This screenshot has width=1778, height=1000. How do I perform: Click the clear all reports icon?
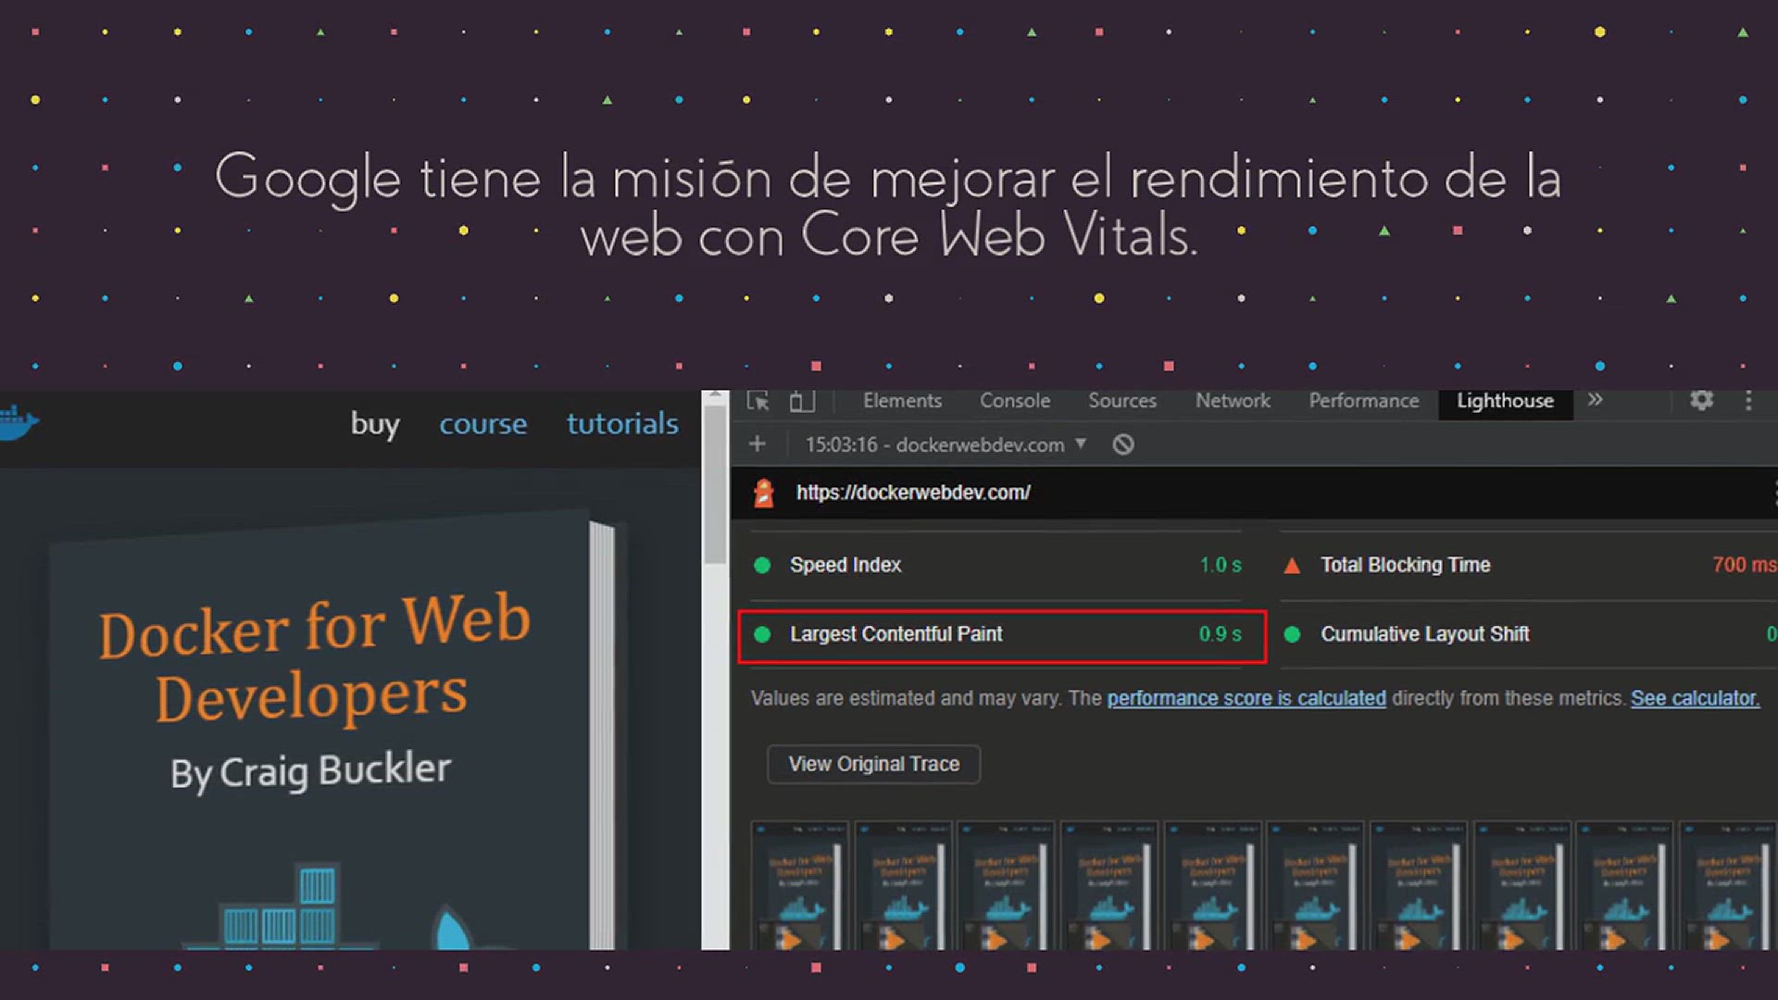point(1122,444)
